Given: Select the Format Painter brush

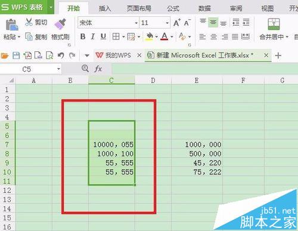Looking at the screenshot, I should pyautogui.click(x=60, y=24).
